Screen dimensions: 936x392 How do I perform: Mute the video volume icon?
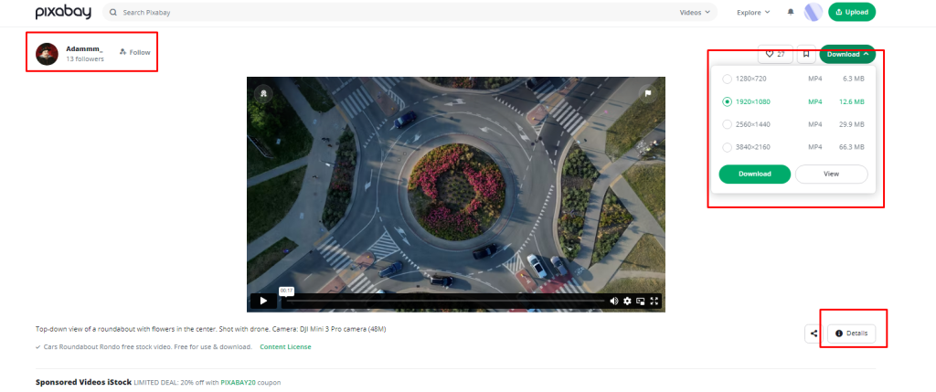[613, 301]
